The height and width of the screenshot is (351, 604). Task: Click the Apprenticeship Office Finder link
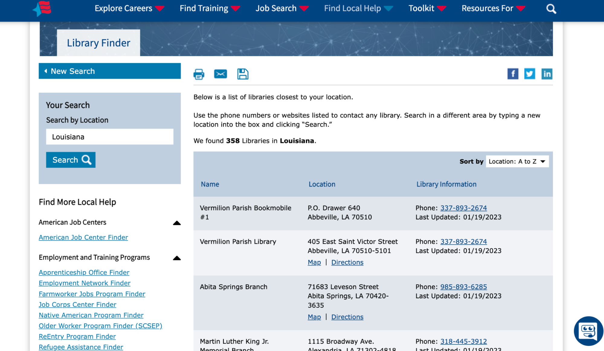84,272
